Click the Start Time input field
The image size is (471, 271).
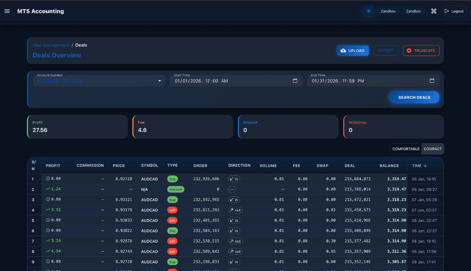coord(230,81)
